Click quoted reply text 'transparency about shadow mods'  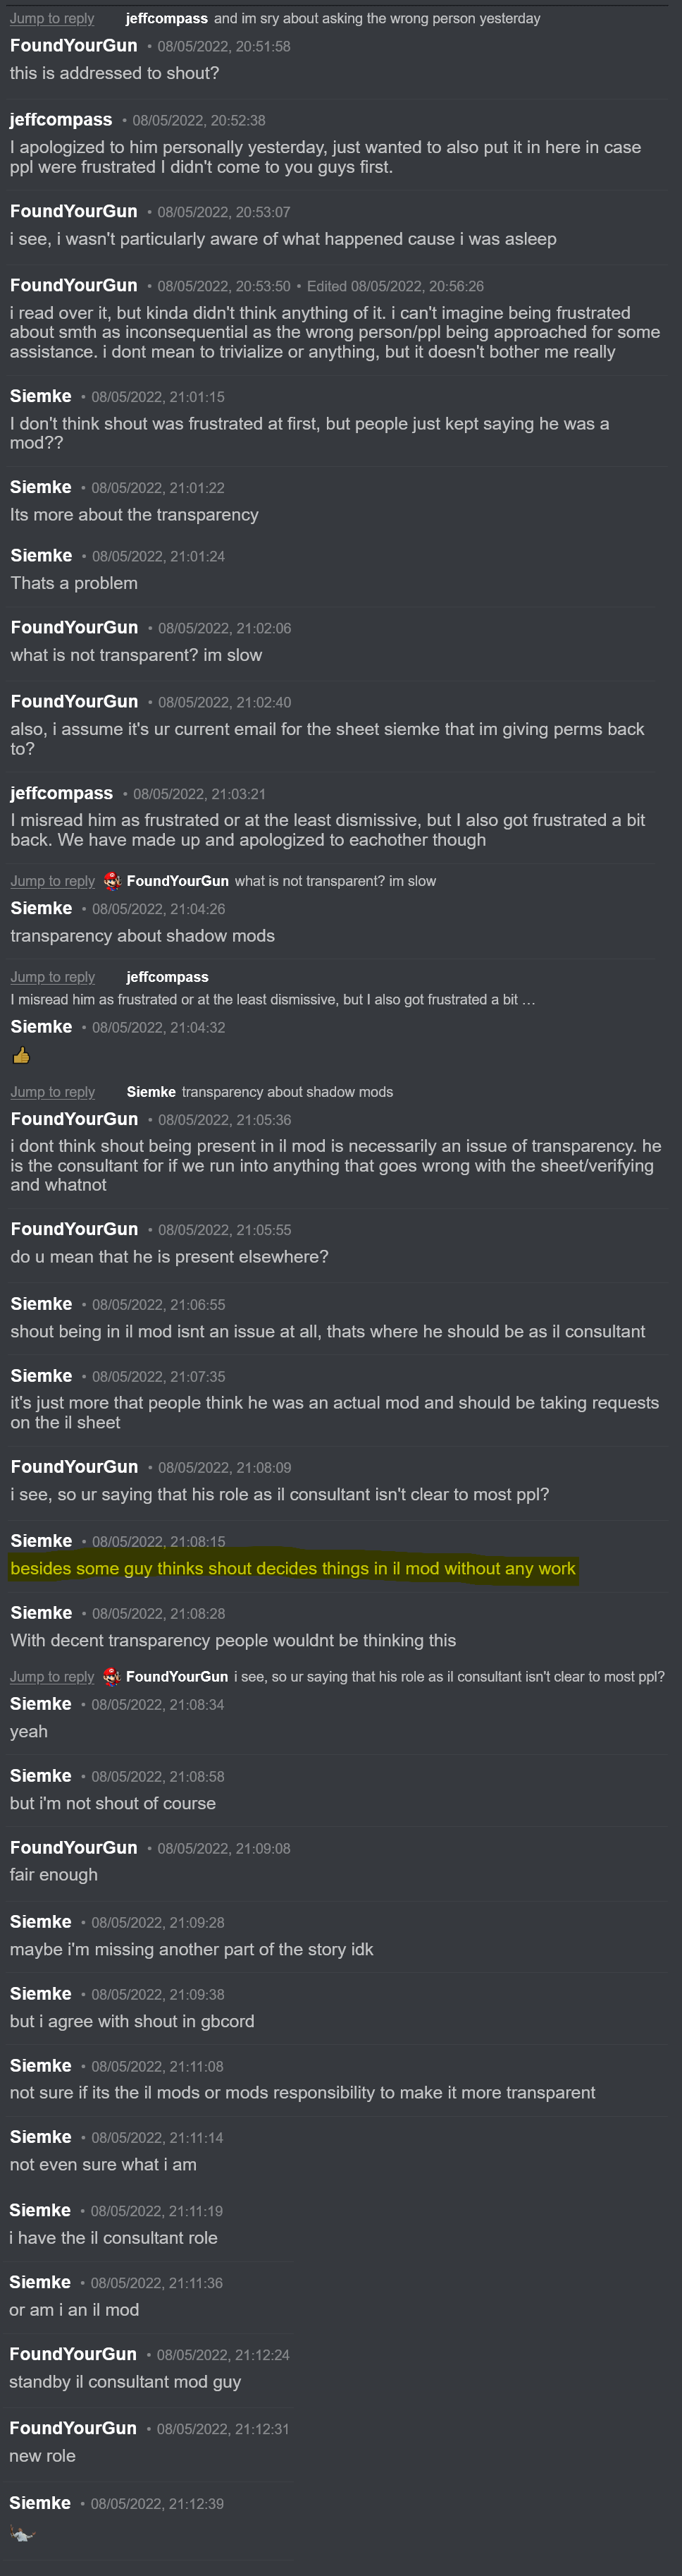tap(287, 1092)
